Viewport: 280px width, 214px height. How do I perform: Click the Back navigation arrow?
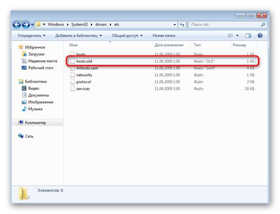tap(17, 25)
